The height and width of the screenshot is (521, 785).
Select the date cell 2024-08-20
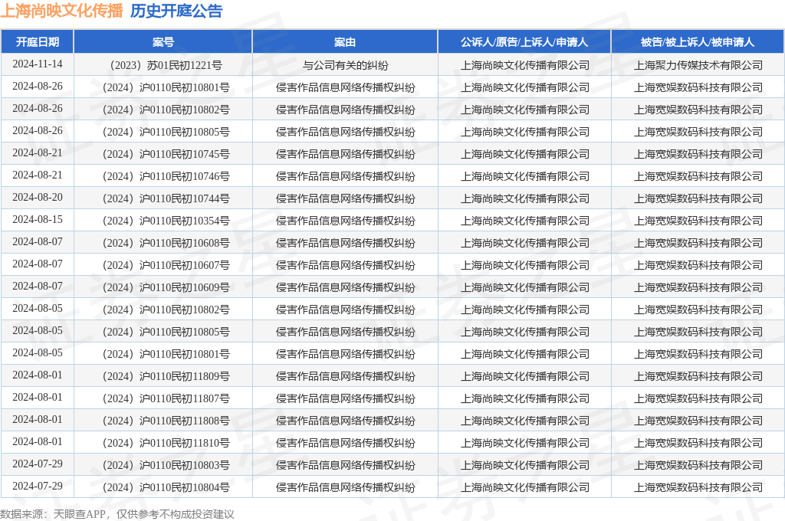[x=38, y=197]
